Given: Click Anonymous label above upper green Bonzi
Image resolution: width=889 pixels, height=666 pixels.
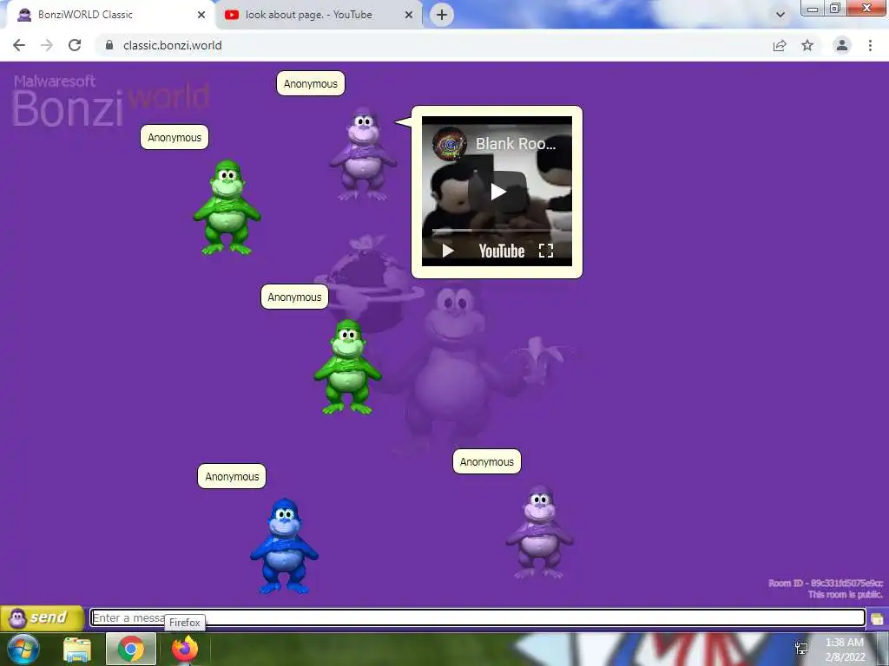Looking at the screenshot, I should pyautogui.click(x=175, y=138).
